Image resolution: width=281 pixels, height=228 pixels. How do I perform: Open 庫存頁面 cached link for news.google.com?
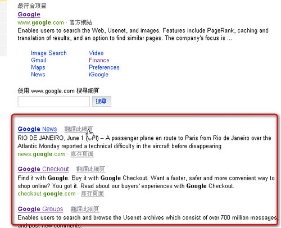[x=82, y=154]
